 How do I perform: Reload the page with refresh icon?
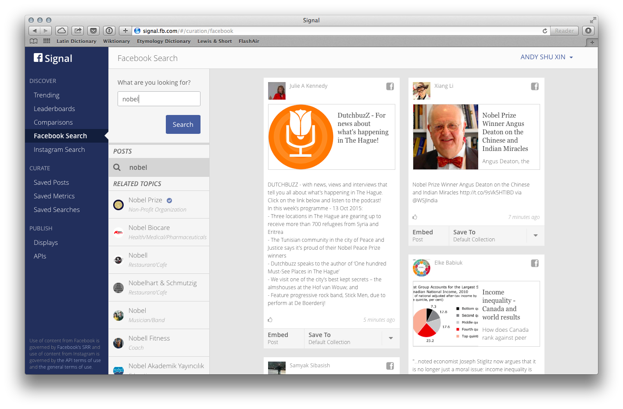tap(544, 31)
